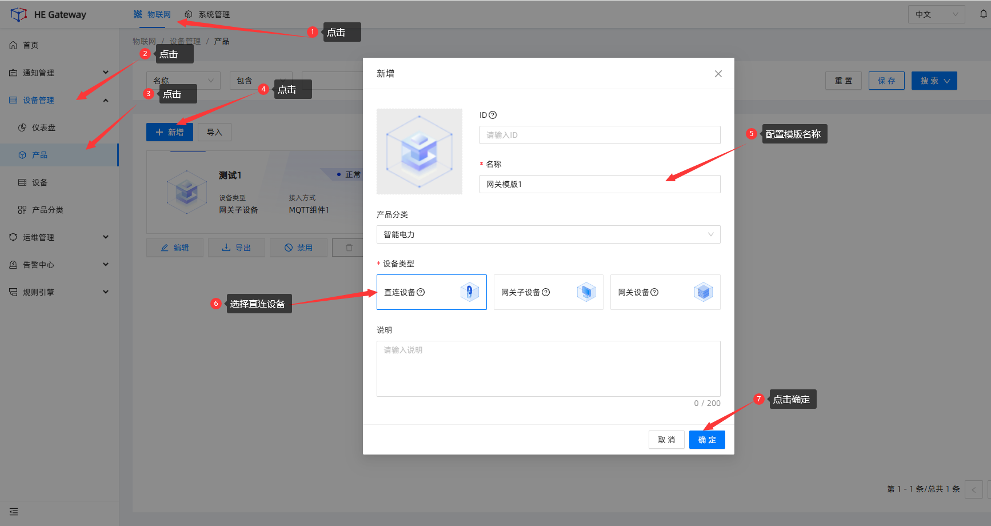Click the 取消 cancel button
This screenshot has width=991, height=526.
click(x=666, y=439)
